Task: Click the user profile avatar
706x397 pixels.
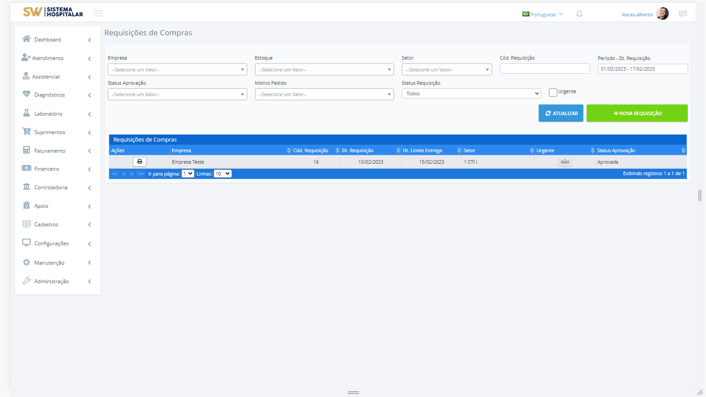Action: 662,14
